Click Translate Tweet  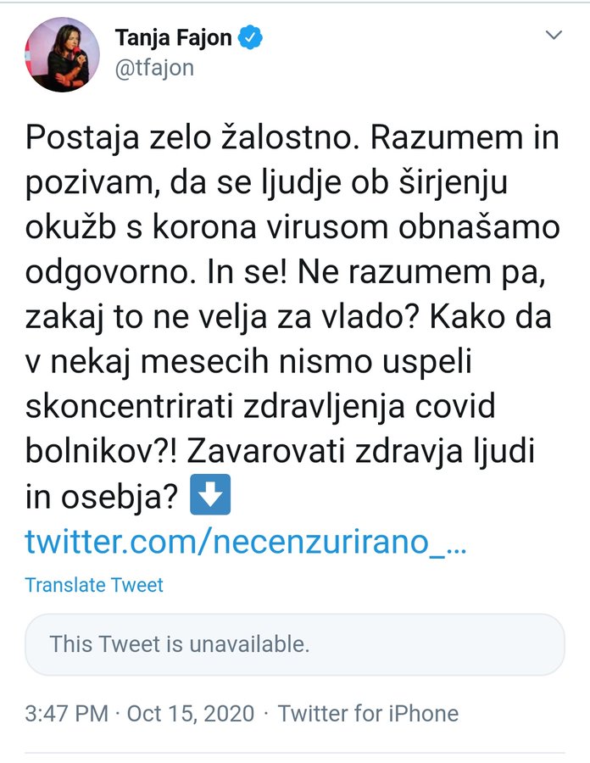click(x=92, y=584)
